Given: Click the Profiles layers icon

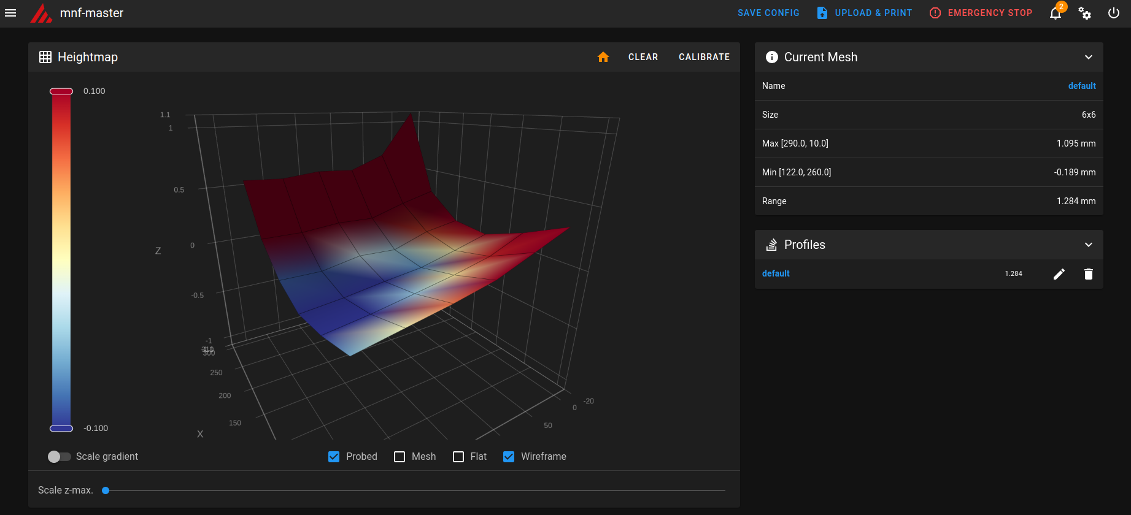Looking at the screenshot, I should (x=772, y=245).
